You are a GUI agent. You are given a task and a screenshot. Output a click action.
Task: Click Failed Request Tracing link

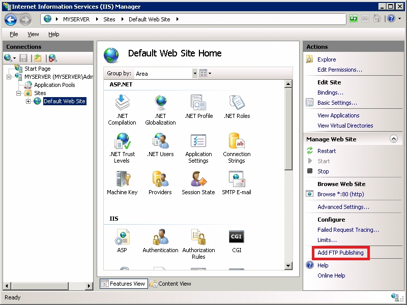pyautogui.click(x=348, y=230)
